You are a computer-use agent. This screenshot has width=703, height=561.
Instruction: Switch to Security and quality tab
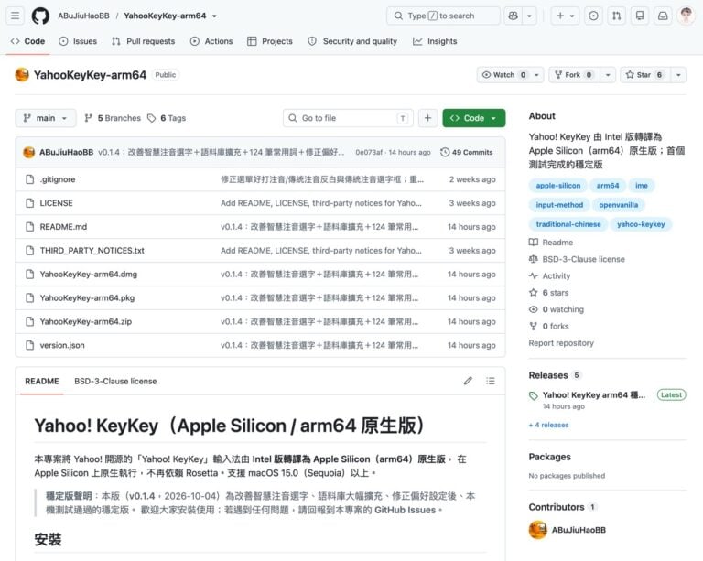click(x=352, y=41)
